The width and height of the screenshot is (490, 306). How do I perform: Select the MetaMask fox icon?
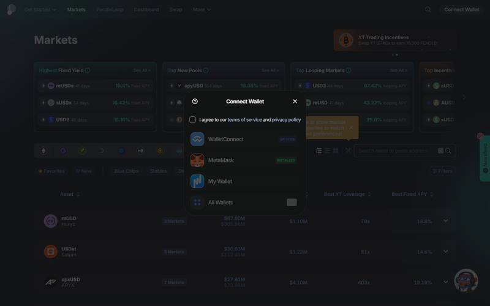[x=197, y=160]
